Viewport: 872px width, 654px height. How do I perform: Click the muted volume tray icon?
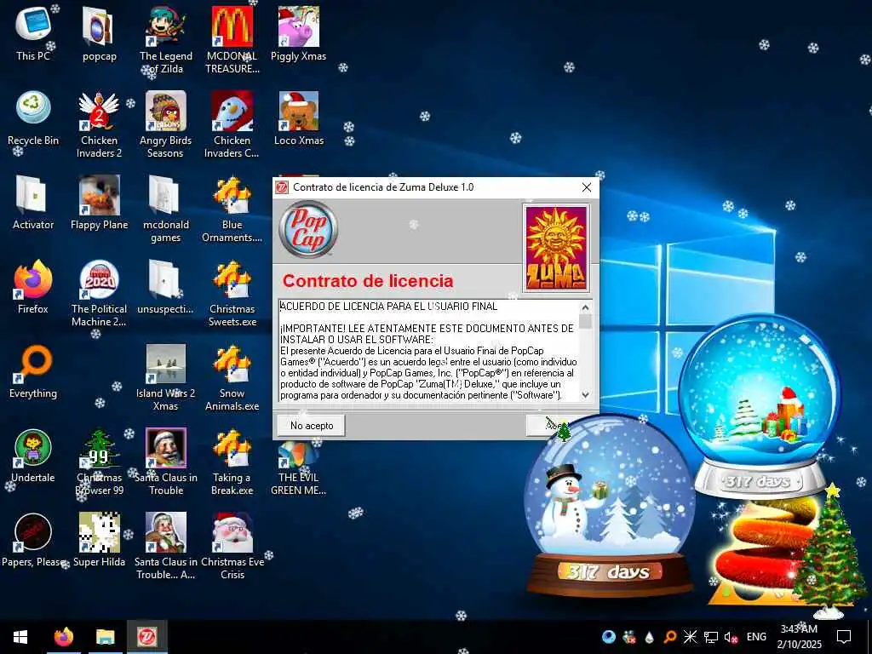point(731,637)
